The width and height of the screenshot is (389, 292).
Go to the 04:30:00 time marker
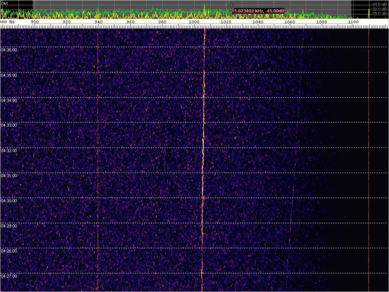click(9, 201)
